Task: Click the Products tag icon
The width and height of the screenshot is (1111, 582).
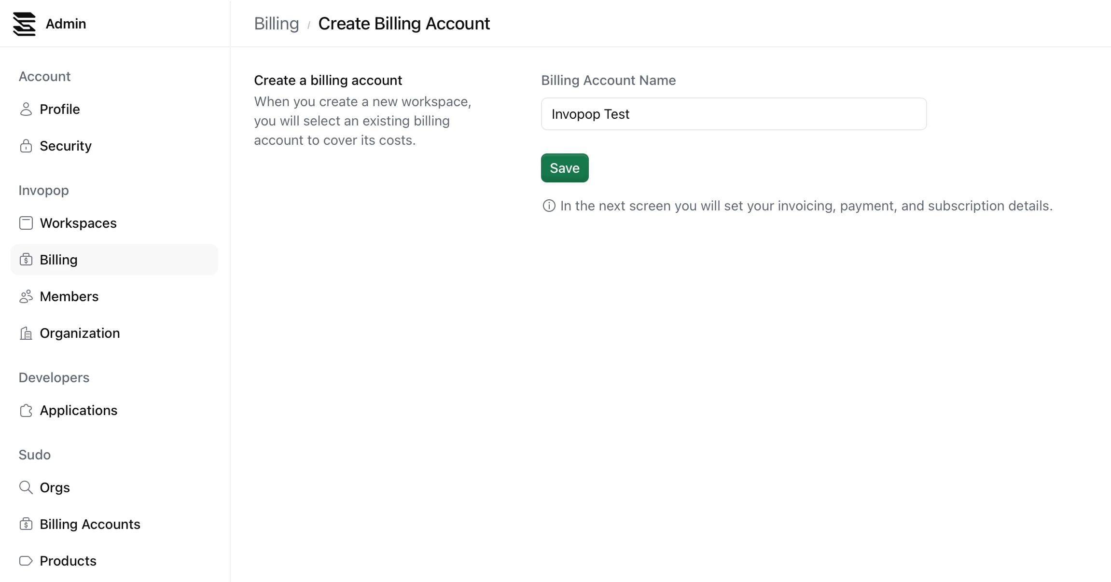Action: click(26, 561)
